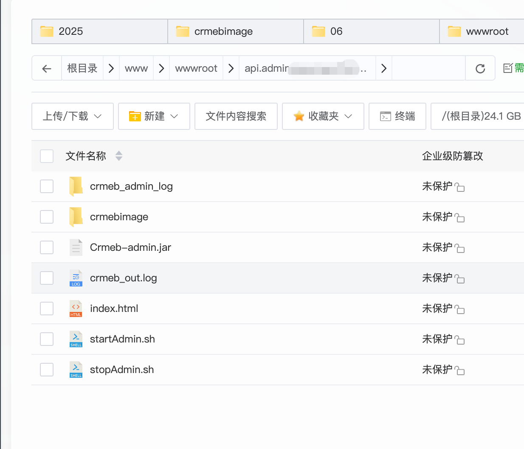This screenshot has width=524, height=449.
Task: Open the 06 folder shortcut
Action: click(372, 31)
